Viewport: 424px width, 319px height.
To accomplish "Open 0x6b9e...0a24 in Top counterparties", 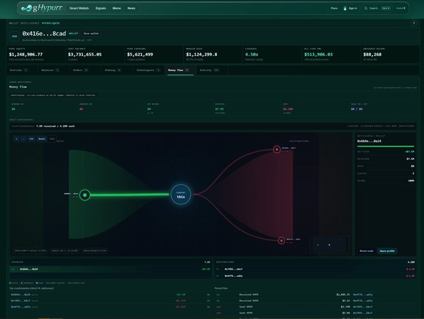I will [x=21, y=295].
